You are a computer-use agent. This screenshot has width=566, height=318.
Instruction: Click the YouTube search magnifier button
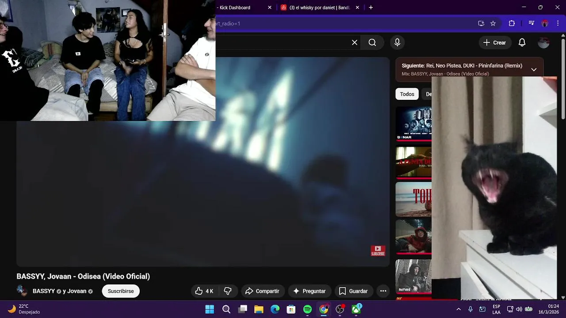click(372, 42)
